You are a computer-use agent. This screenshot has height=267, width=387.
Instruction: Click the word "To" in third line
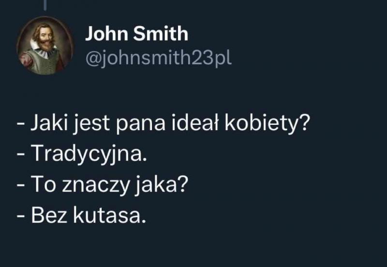point(44,185)
